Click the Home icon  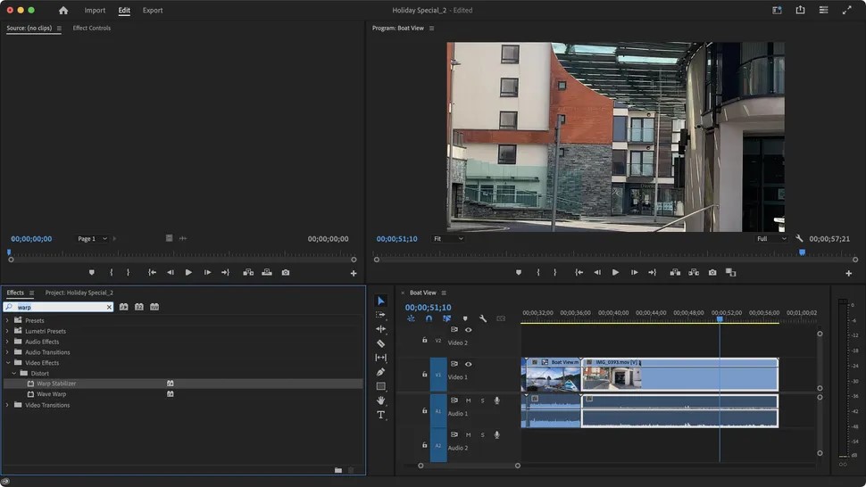coord(63,11)
